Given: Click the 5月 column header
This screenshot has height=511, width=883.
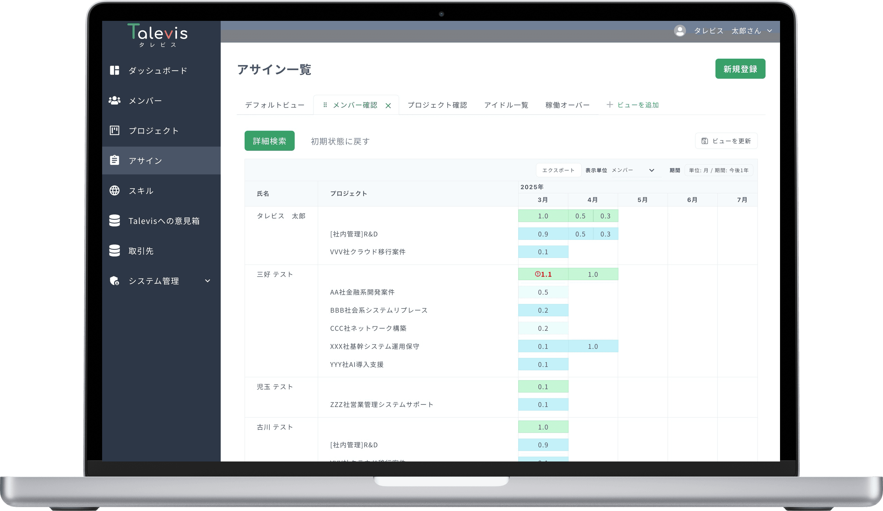Looking at the screenshot, I should [643, 200].
